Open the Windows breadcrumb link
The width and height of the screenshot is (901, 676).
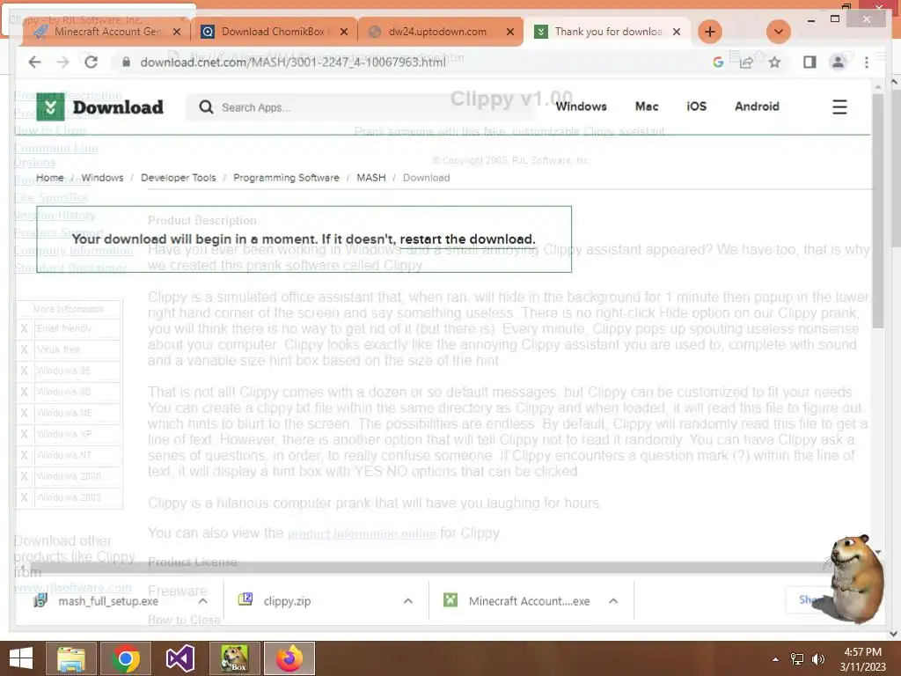(x=102, y=178)
